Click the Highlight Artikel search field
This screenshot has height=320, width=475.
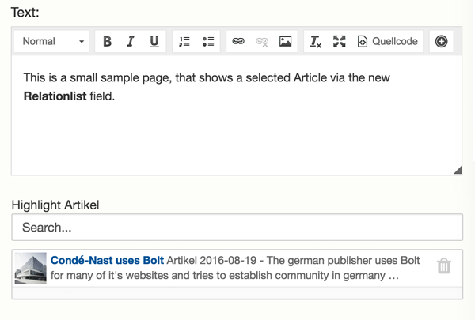pos(237,227)
